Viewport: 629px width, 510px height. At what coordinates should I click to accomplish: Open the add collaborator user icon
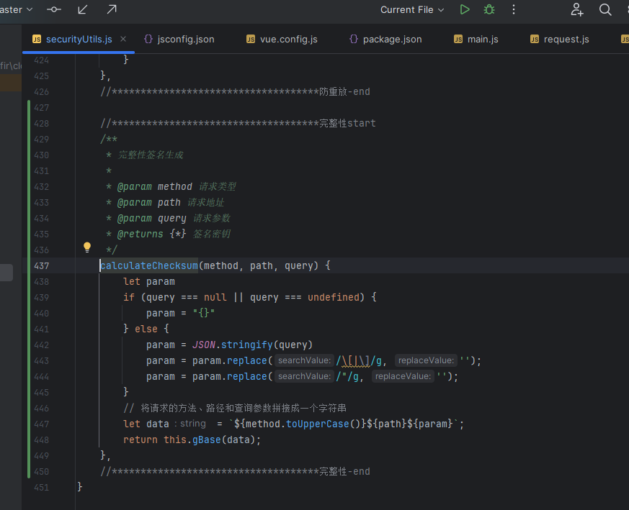577,9
